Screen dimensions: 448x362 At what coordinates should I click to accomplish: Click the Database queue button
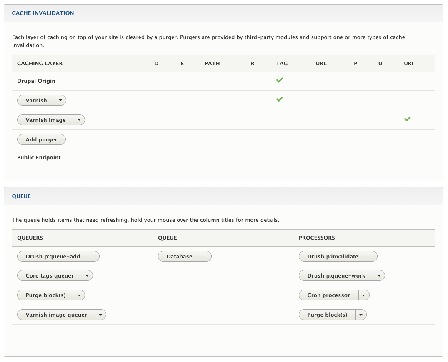coord(185,256)
